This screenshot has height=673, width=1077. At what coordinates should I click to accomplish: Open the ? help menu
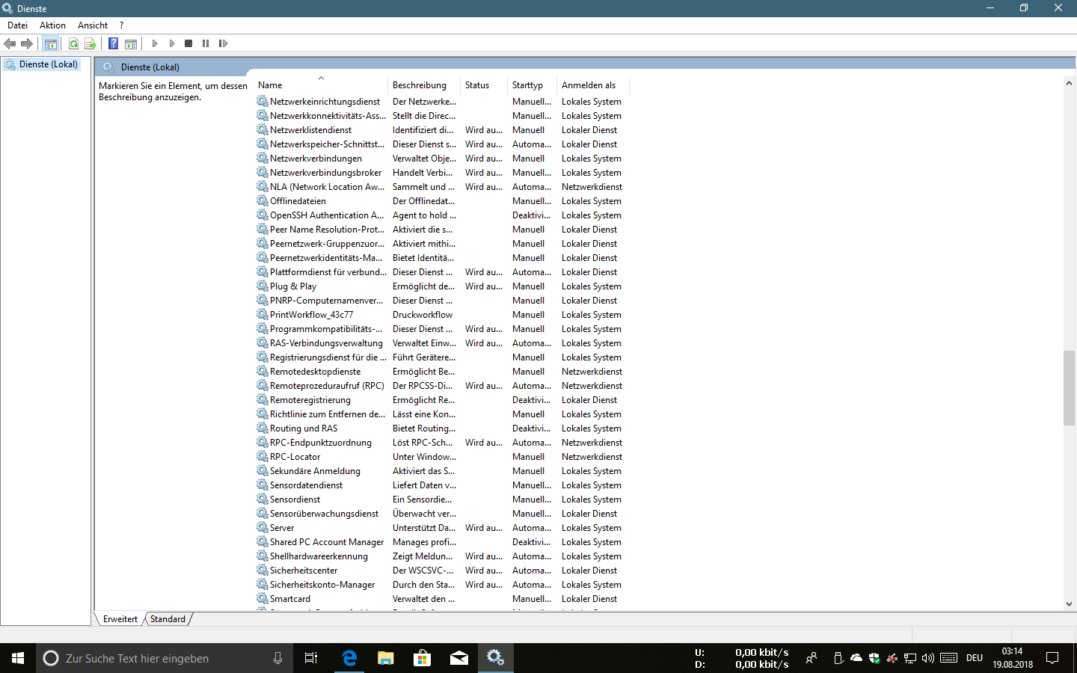121,25
